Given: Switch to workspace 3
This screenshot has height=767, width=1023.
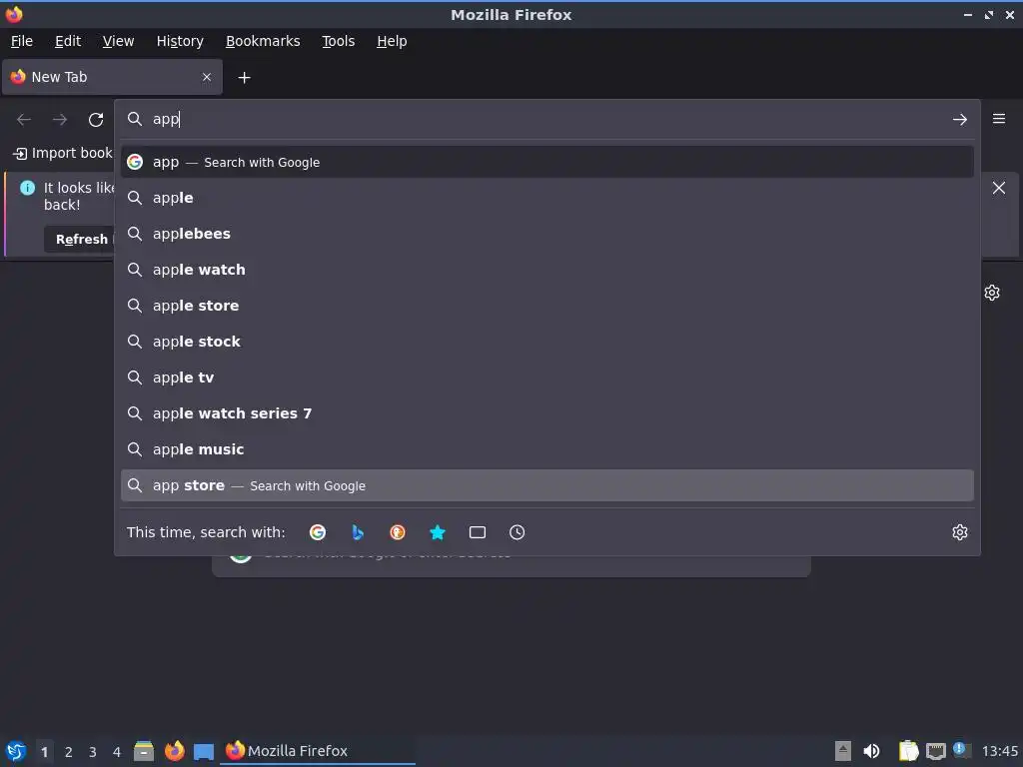Looking at the screenshot, I should coord(93,752).
